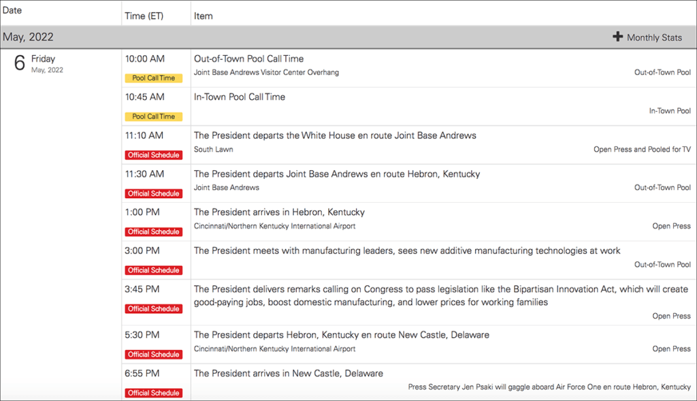This screenshot has height=401, width=697.
Task: Select President departs Hebron en route New Castle
Action: click(341, 335)
